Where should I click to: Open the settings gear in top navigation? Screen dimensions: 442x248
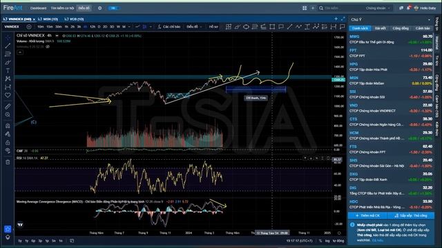pyautogui.click(x=99, y=8)
